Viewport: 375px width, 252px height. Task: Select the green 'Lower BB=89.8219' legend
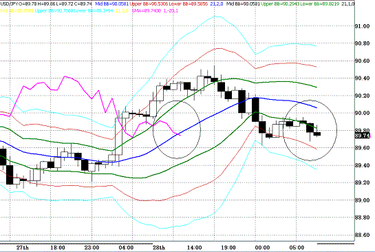[320, 3]
